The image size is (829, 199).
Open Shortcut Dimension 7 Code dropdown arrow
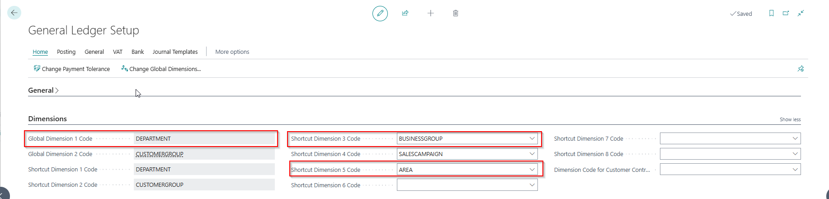tap(795, 138)
